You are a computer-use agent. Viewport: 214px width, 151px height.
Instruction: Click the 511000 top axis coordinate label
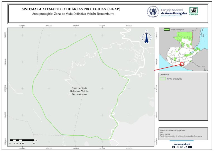pyautogui.click(x=76, y=26)
